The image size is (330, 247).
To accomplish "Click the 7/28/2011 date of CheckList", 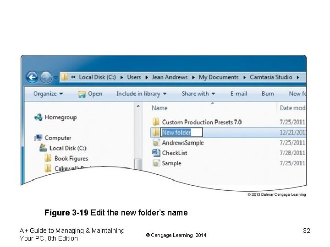I will pos(292,153).
